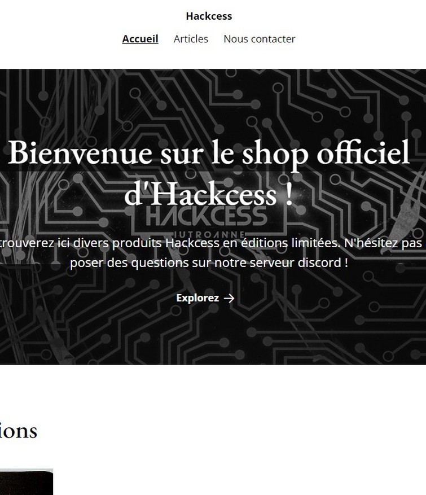
Task: Click the serveur discord sentence
Action: [x=209, y=262]
